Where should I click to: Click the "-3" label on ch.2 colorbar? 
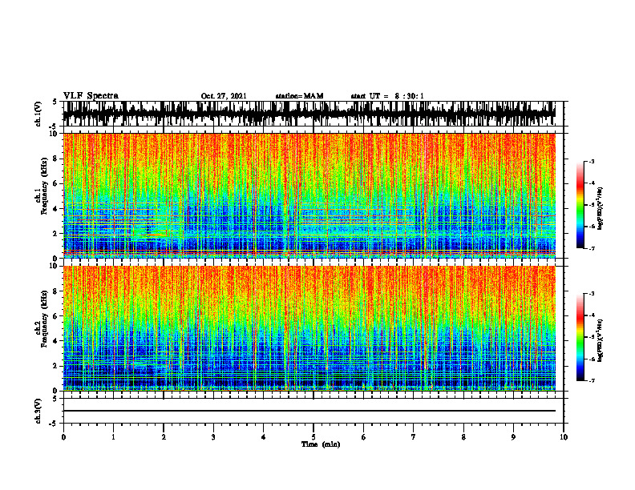click(592, 294)
